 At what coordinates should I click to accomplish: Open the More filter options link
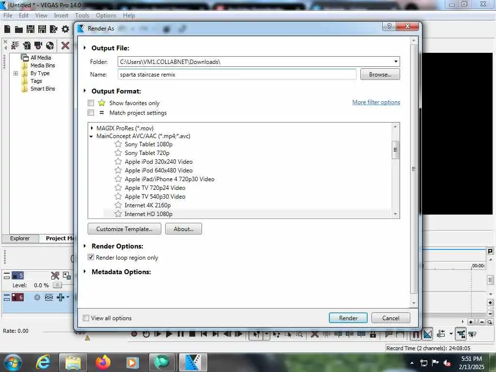(376, 102)
